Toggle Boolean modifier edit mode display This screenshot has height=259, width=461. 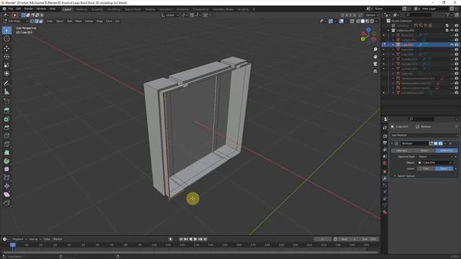click(431, 143)
